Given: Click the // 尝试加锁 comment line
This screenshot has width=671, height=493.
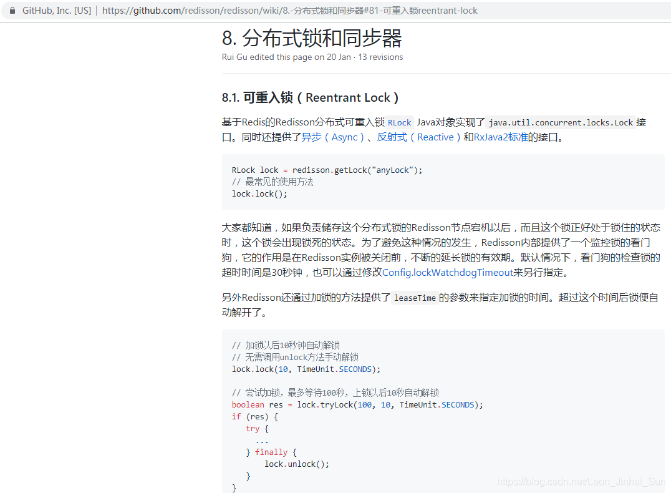Looking at the screenshot, I should pyautogui.click(x=335, y=393).
